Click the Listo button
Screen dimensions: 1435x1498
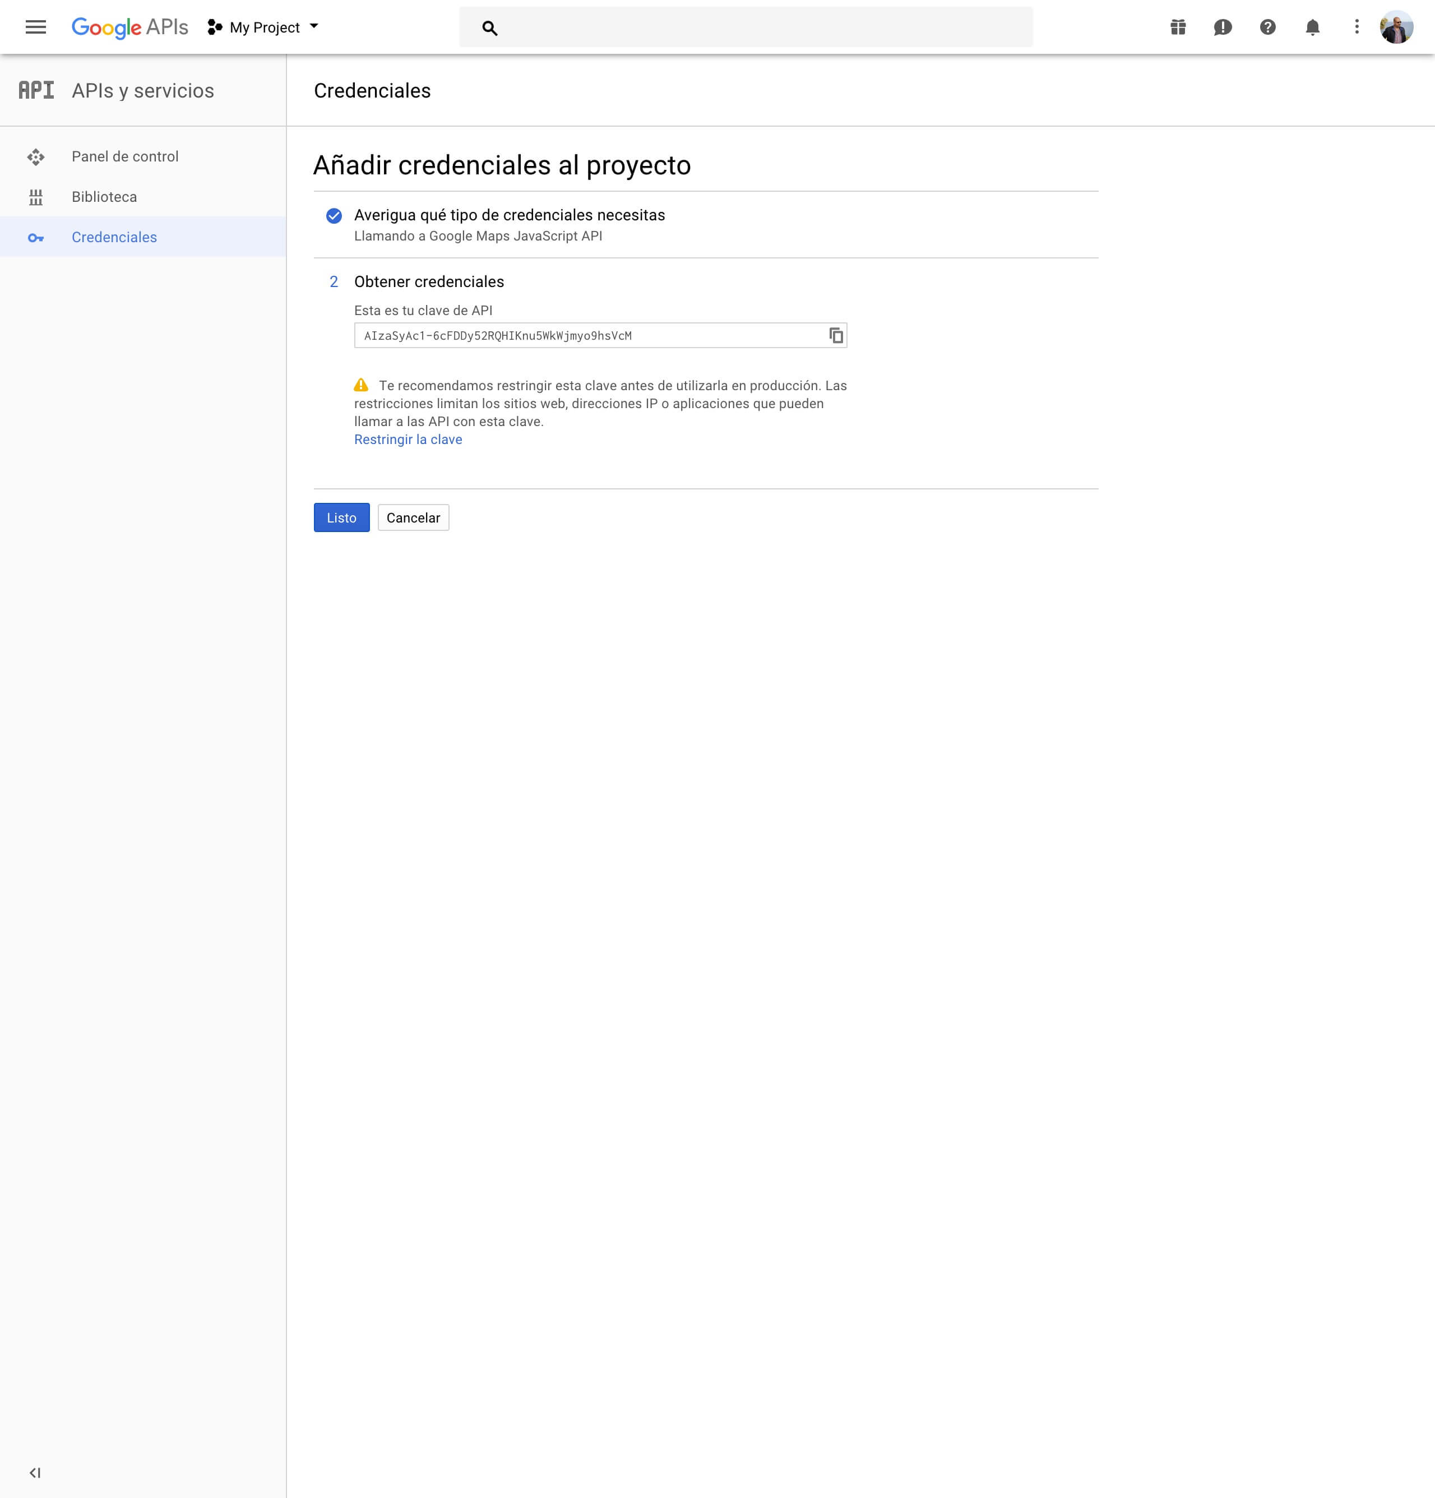tap(341, 517)
